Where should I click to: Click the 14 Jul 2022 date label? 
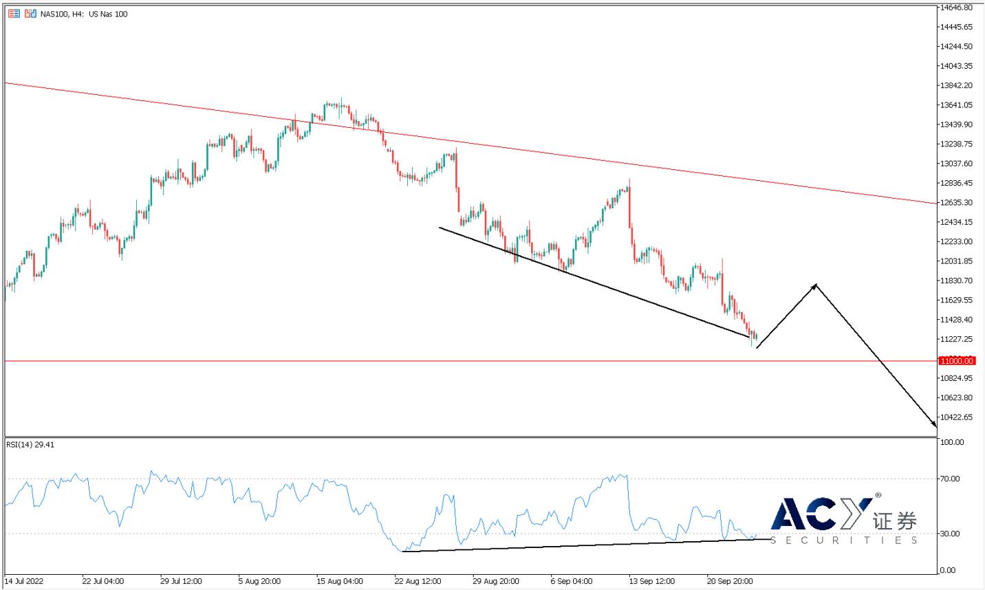[x=23, y=581]
